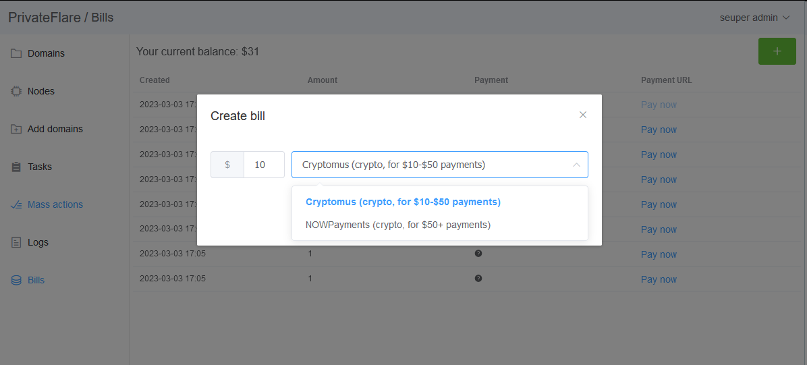Go to Logs in the sidebar
Screen dimensions: 807x365
point(38,242)
